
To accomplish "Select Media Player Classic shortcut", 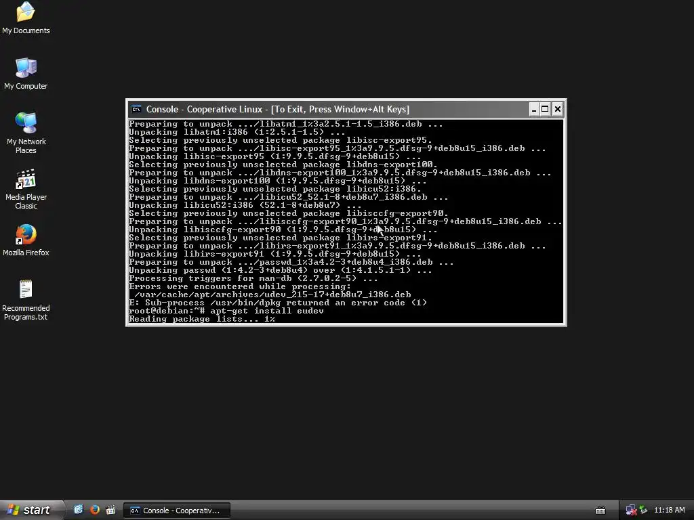I will 26,189.
